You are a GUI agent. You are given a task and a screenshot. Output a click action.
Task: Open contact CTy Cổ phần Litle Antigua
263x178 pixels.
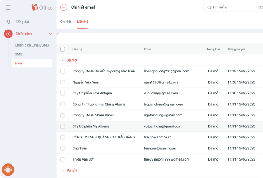point(92,93)
